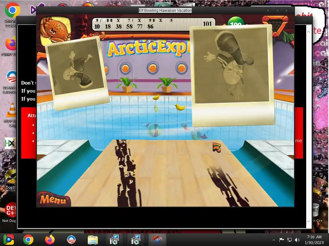Image resolution: width=329 pixels, height=246 pixels.
Task: Click the Elf Bowling Hawaiian Vacation title
Action: [x=165, y=11]
